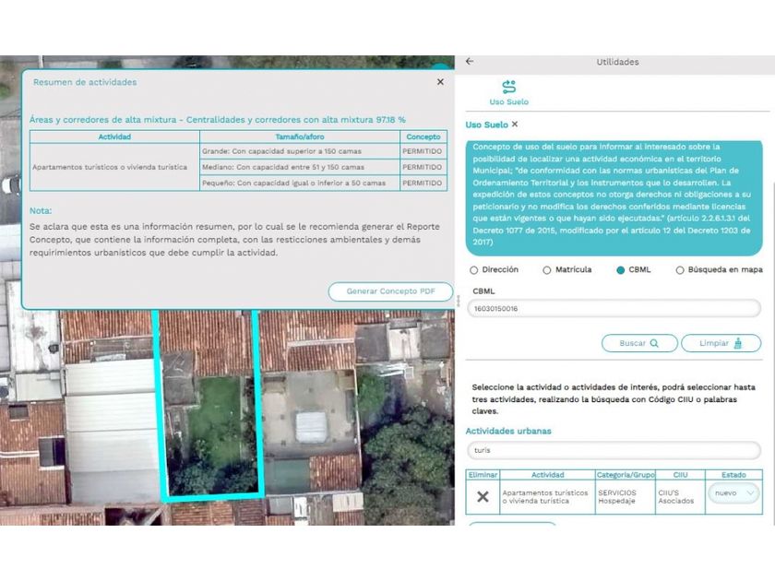Close the Uso Suelo section with X
This screenshot has width=775, height=581.
coord(515,125)
